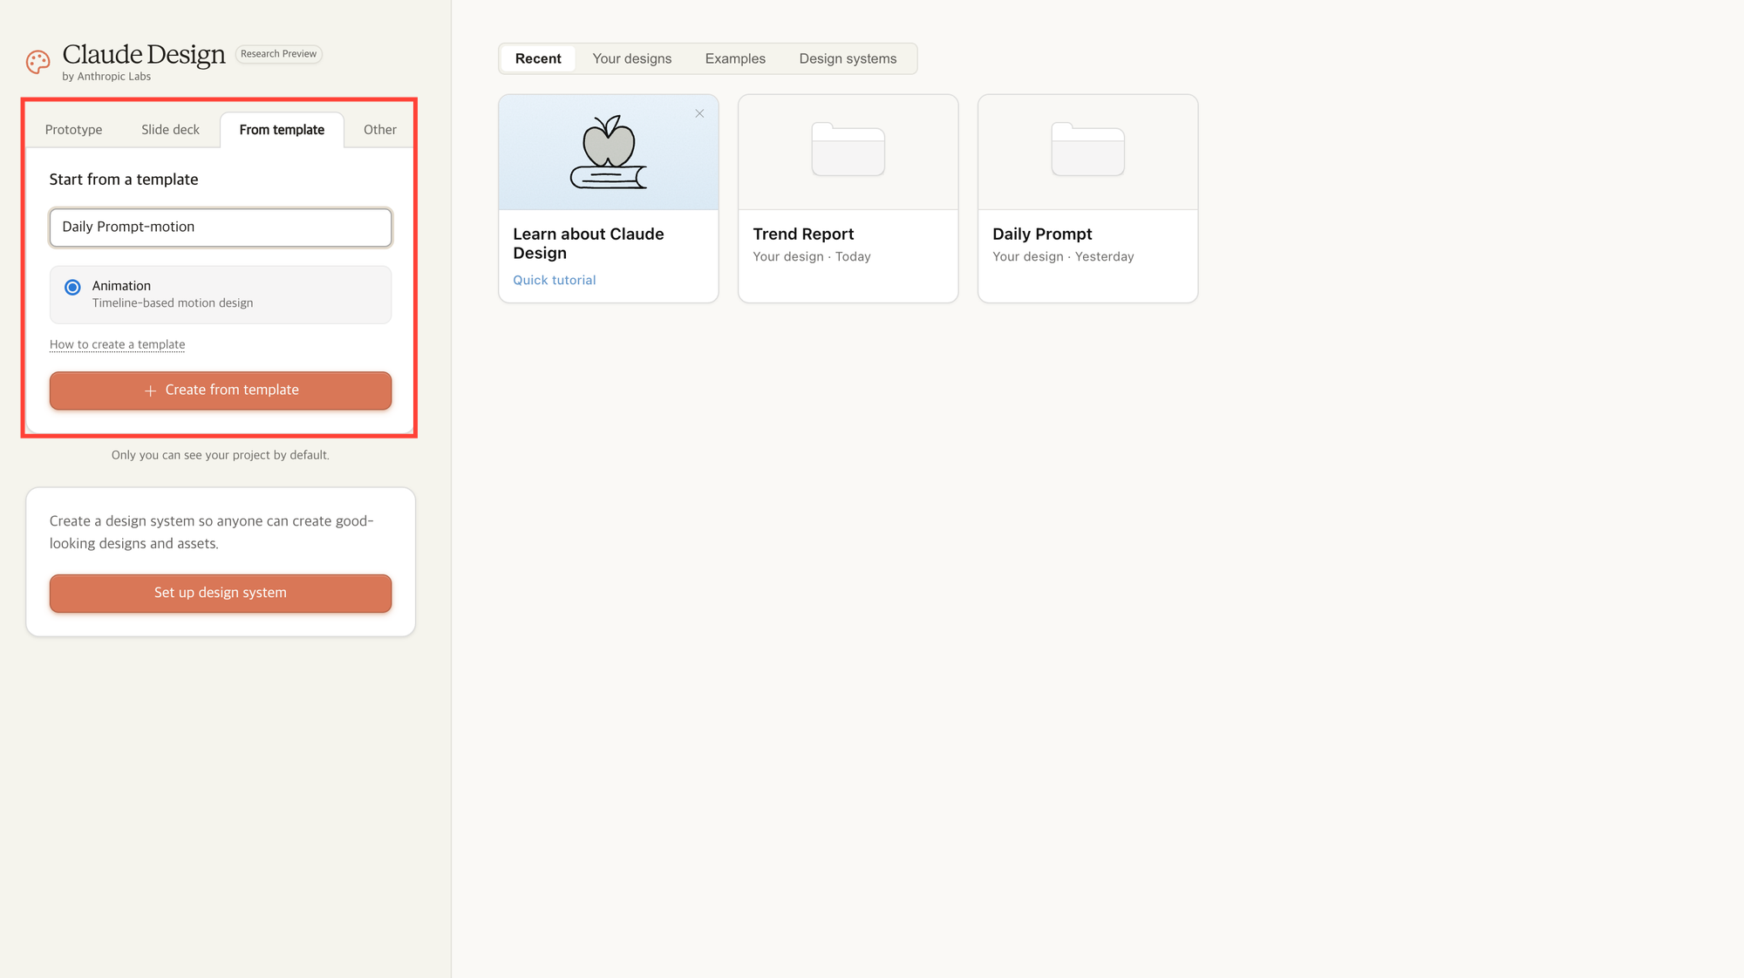This screenshot has width=1744, height=978.
Task: Open the Other tab
Action: click(x=379, y=130)
